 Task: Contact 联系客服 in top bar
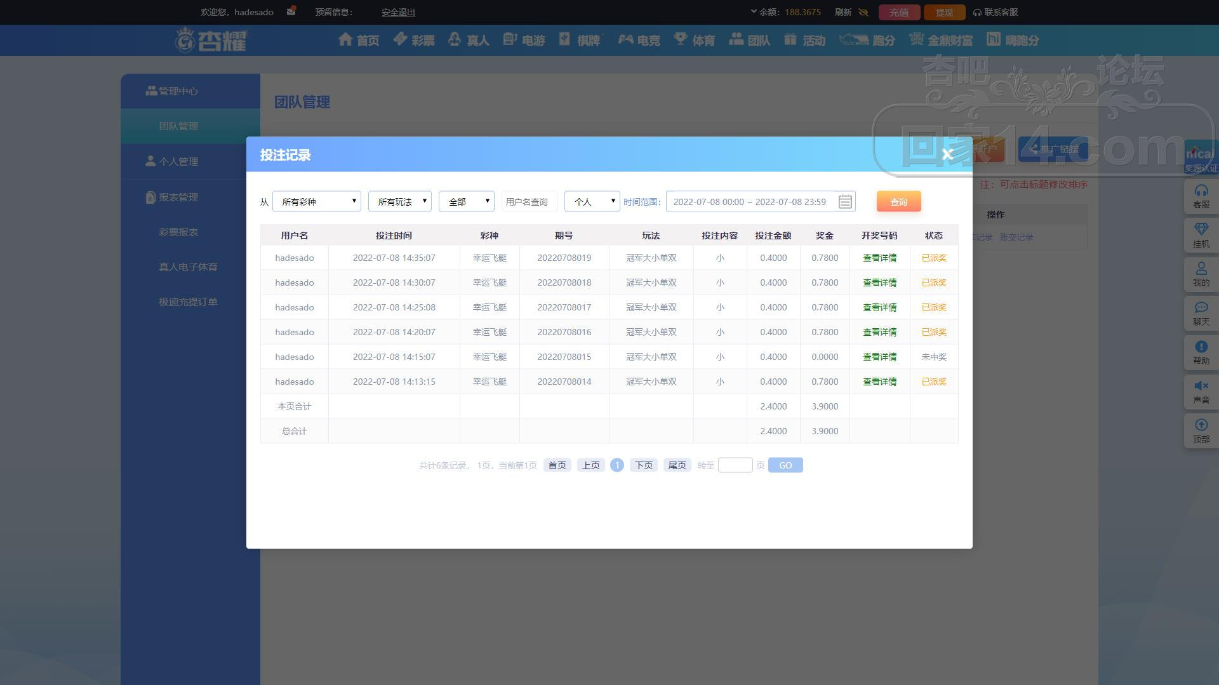click(x=996, y=12)
